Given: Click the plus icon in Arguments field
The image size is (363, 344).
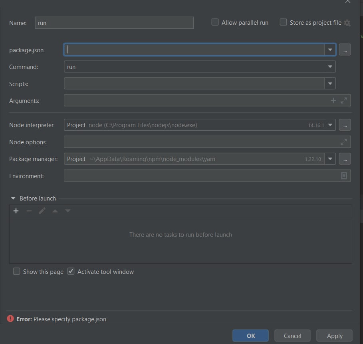Looking at the screenshot, I should tap(333, 100).
